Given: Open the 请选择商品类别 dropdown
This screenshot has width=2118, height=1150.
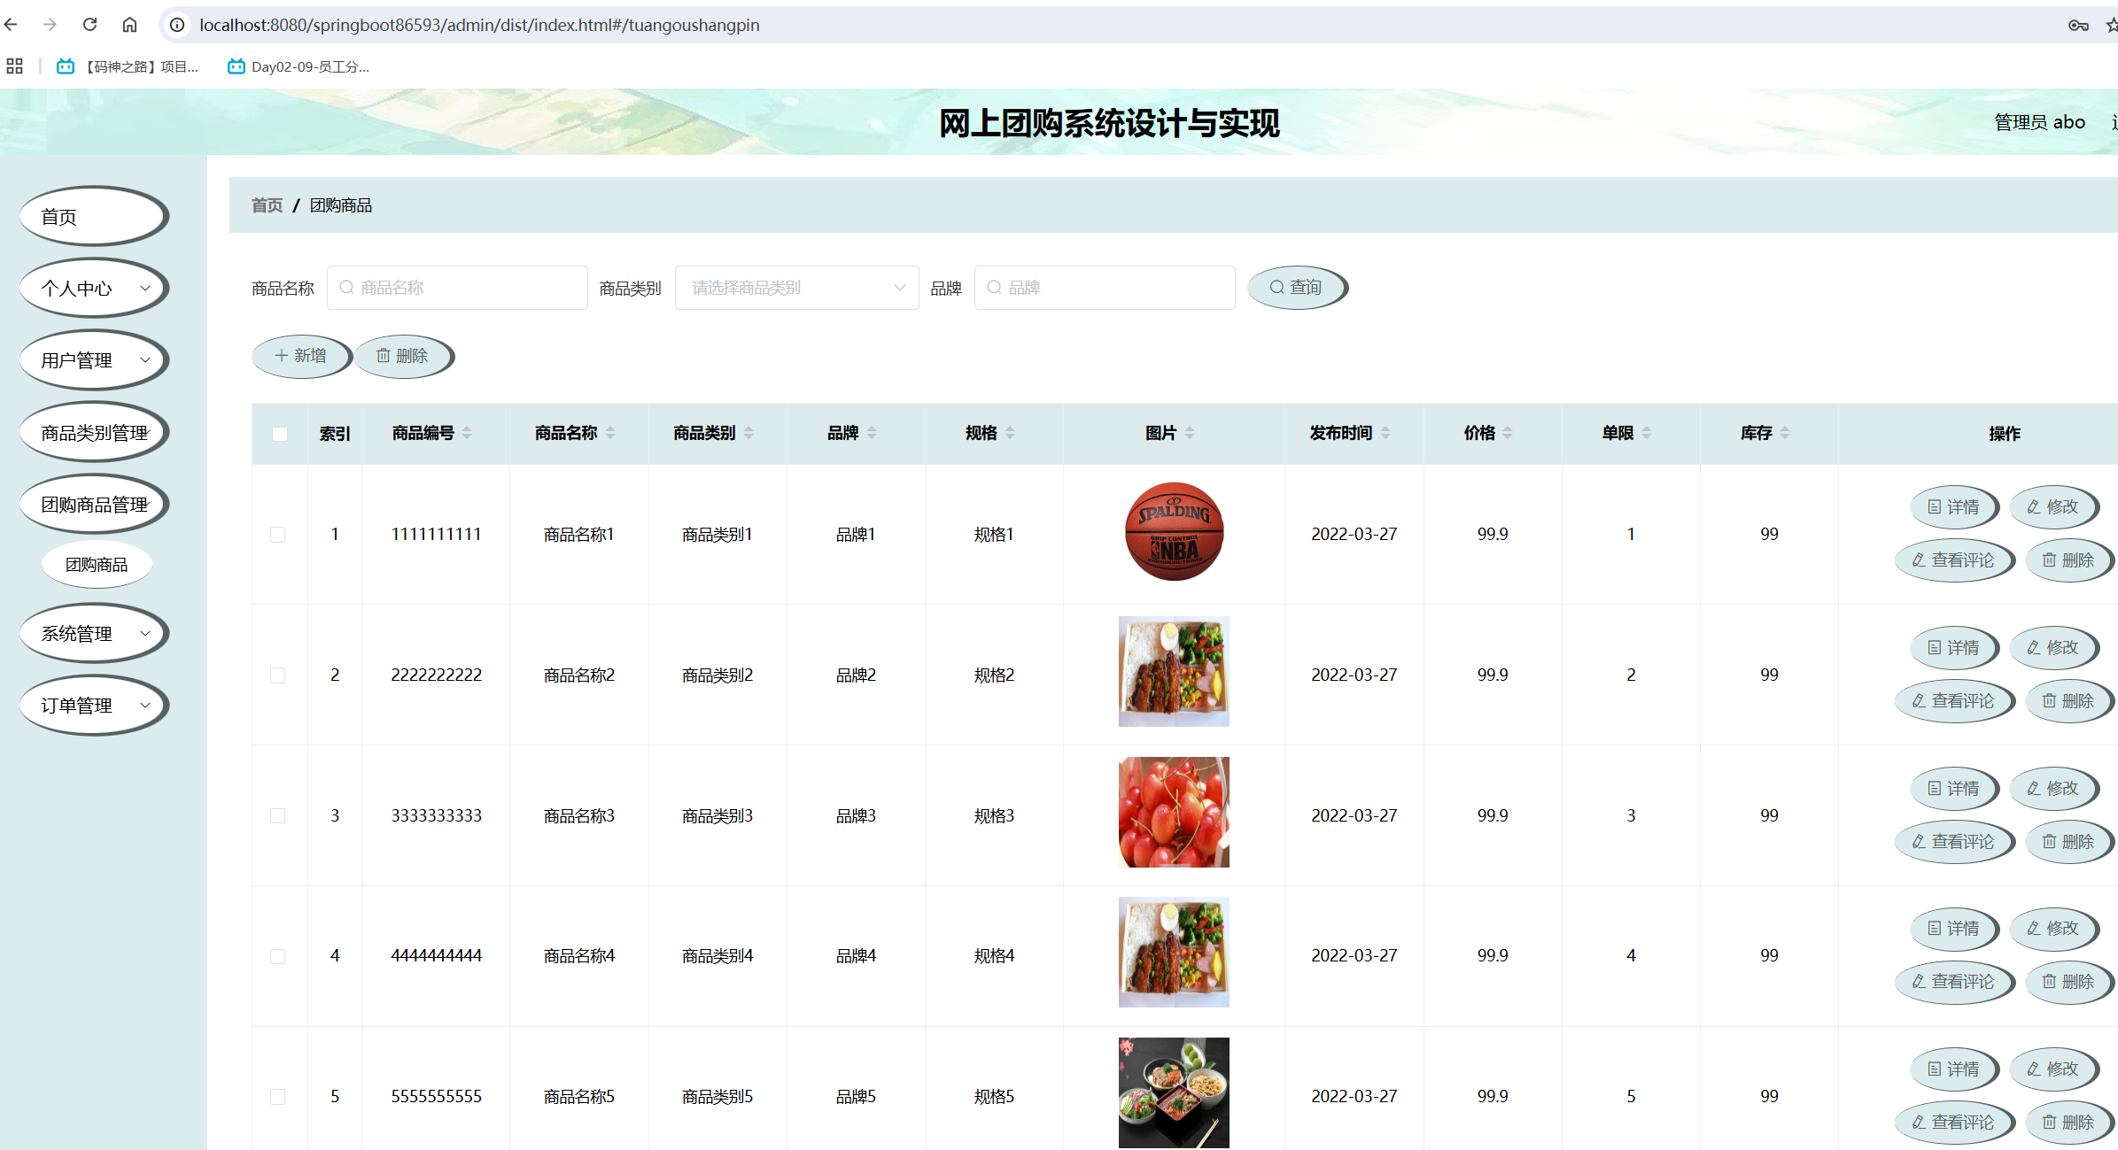Looking at the screenshot, I should click(x=796, y=288).
